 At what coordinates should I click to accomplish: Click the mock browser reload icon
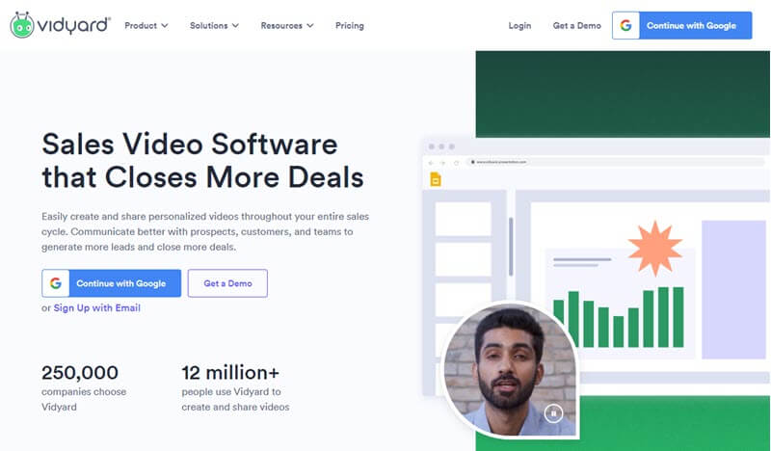click(x=456, y=162)
